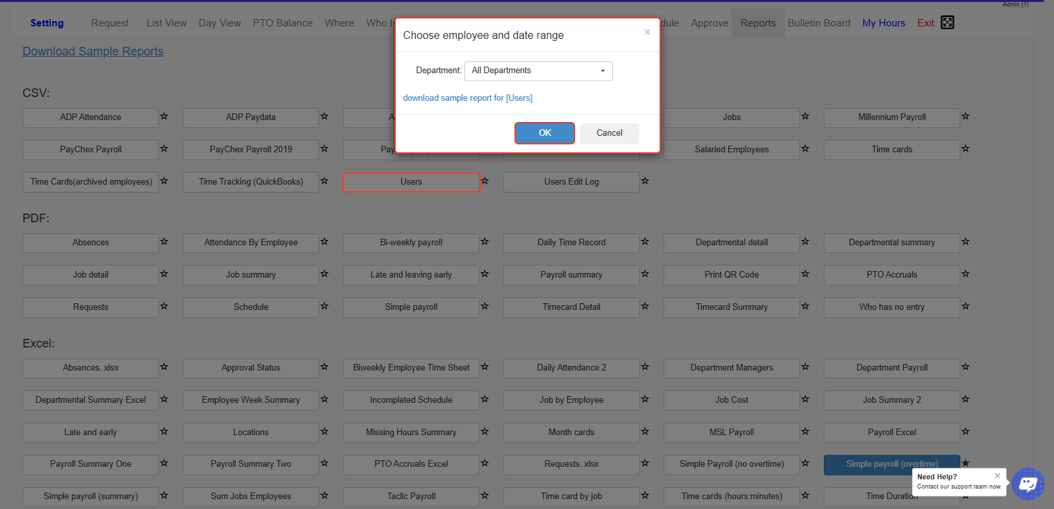
Task: Toggle the star beside Millennium Payroll
Action: [966, 117]
